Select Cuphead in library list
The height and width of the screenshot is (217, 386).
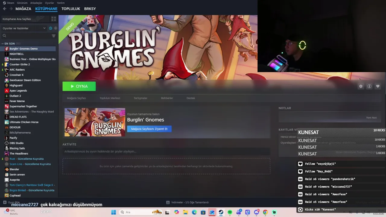click(15, 196)
